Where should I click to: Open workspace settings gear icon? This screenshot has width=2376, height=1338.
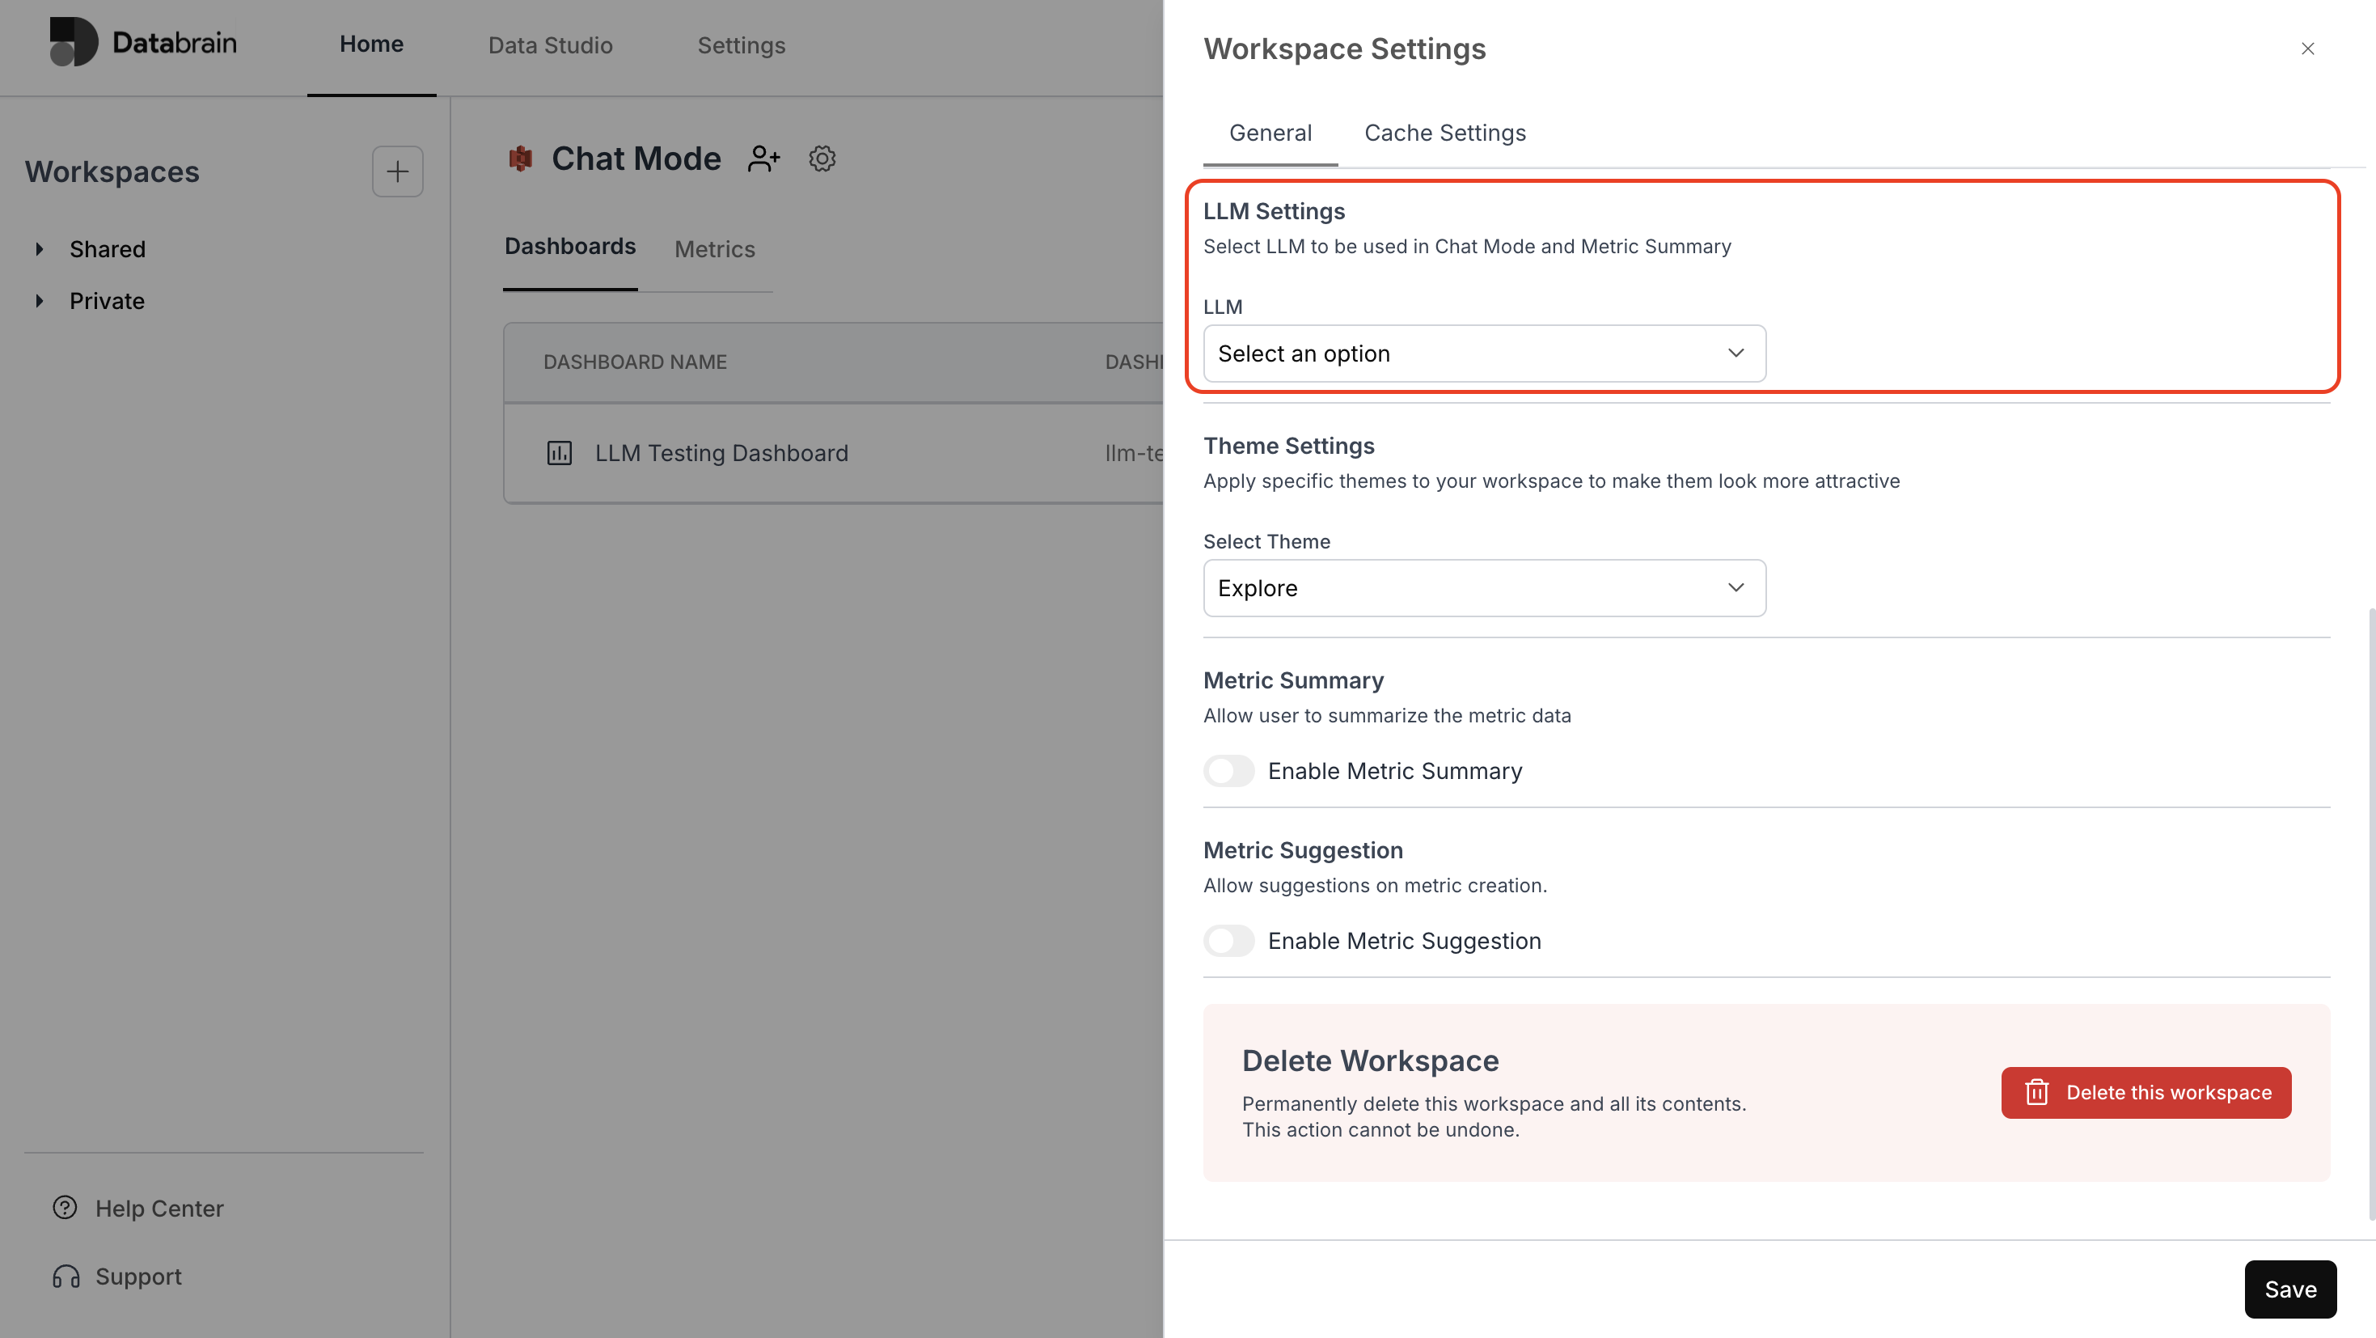[x=822, y=159]
